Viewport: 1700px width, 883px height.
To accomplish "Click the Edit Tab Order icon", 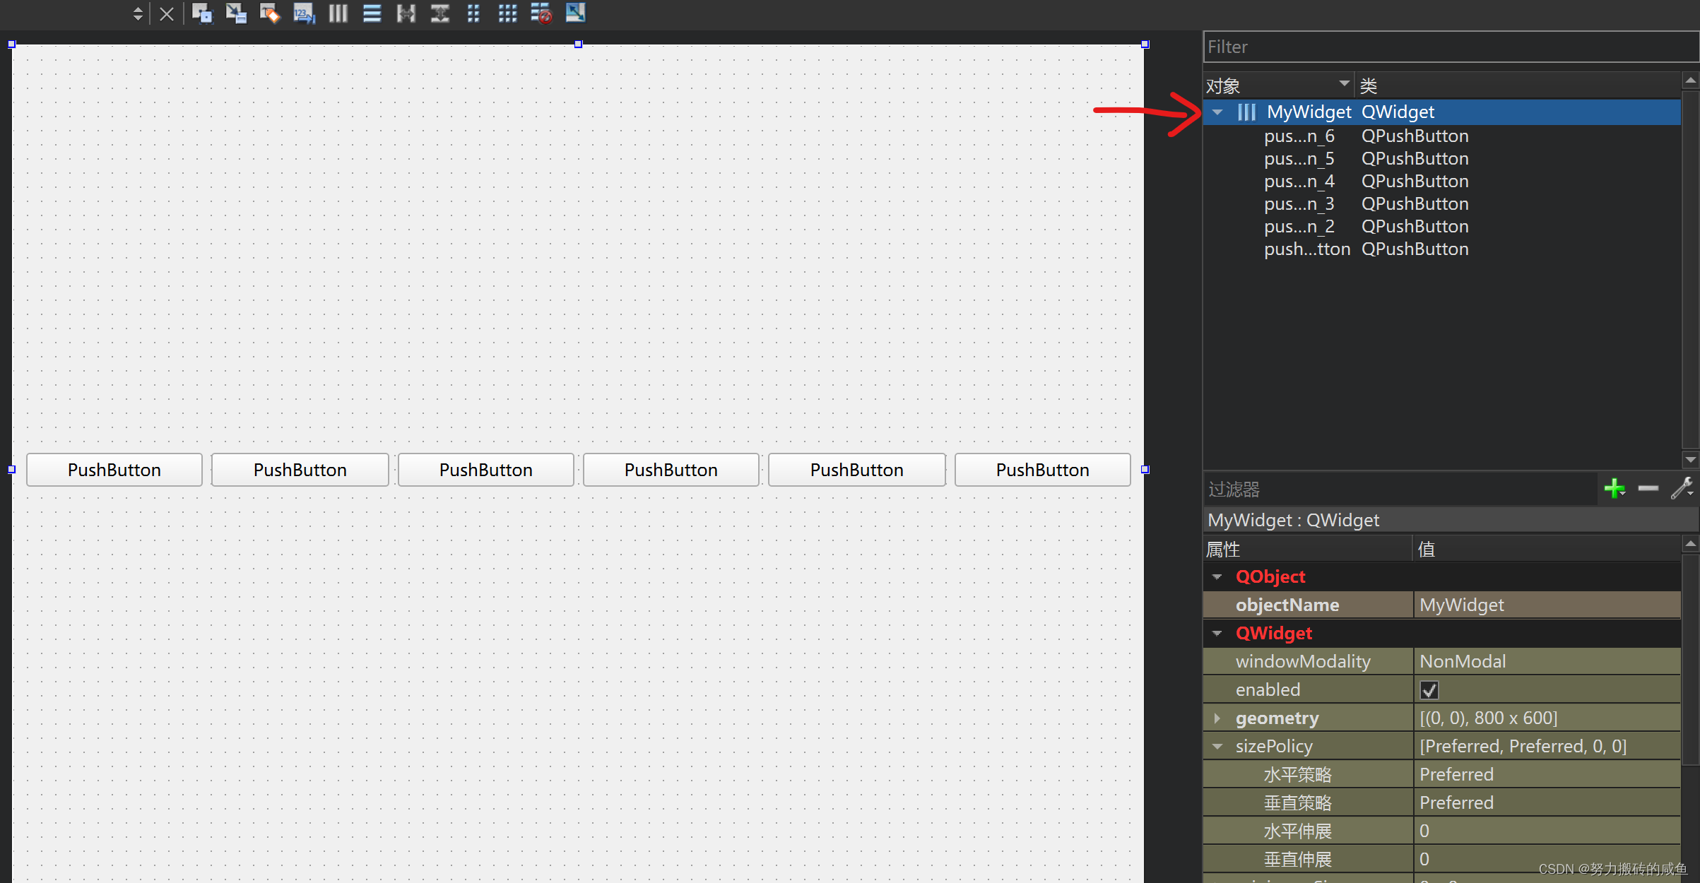I will tap(304, 13).
